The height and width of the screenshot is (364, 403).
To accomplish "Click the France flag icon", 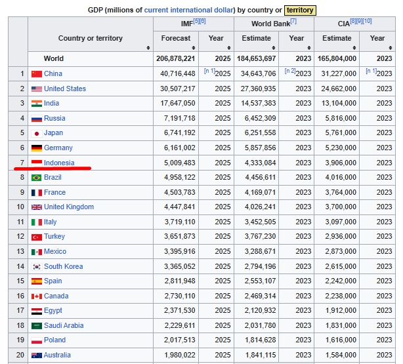I will (x=37, y=193).
